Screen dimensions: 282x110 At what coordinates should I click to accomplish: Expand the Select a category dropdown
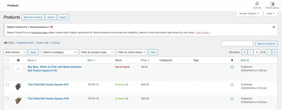point(60,52)
